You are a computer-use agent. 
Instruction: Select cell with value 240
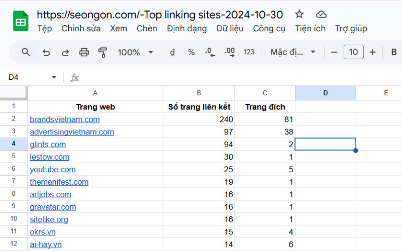198,119
